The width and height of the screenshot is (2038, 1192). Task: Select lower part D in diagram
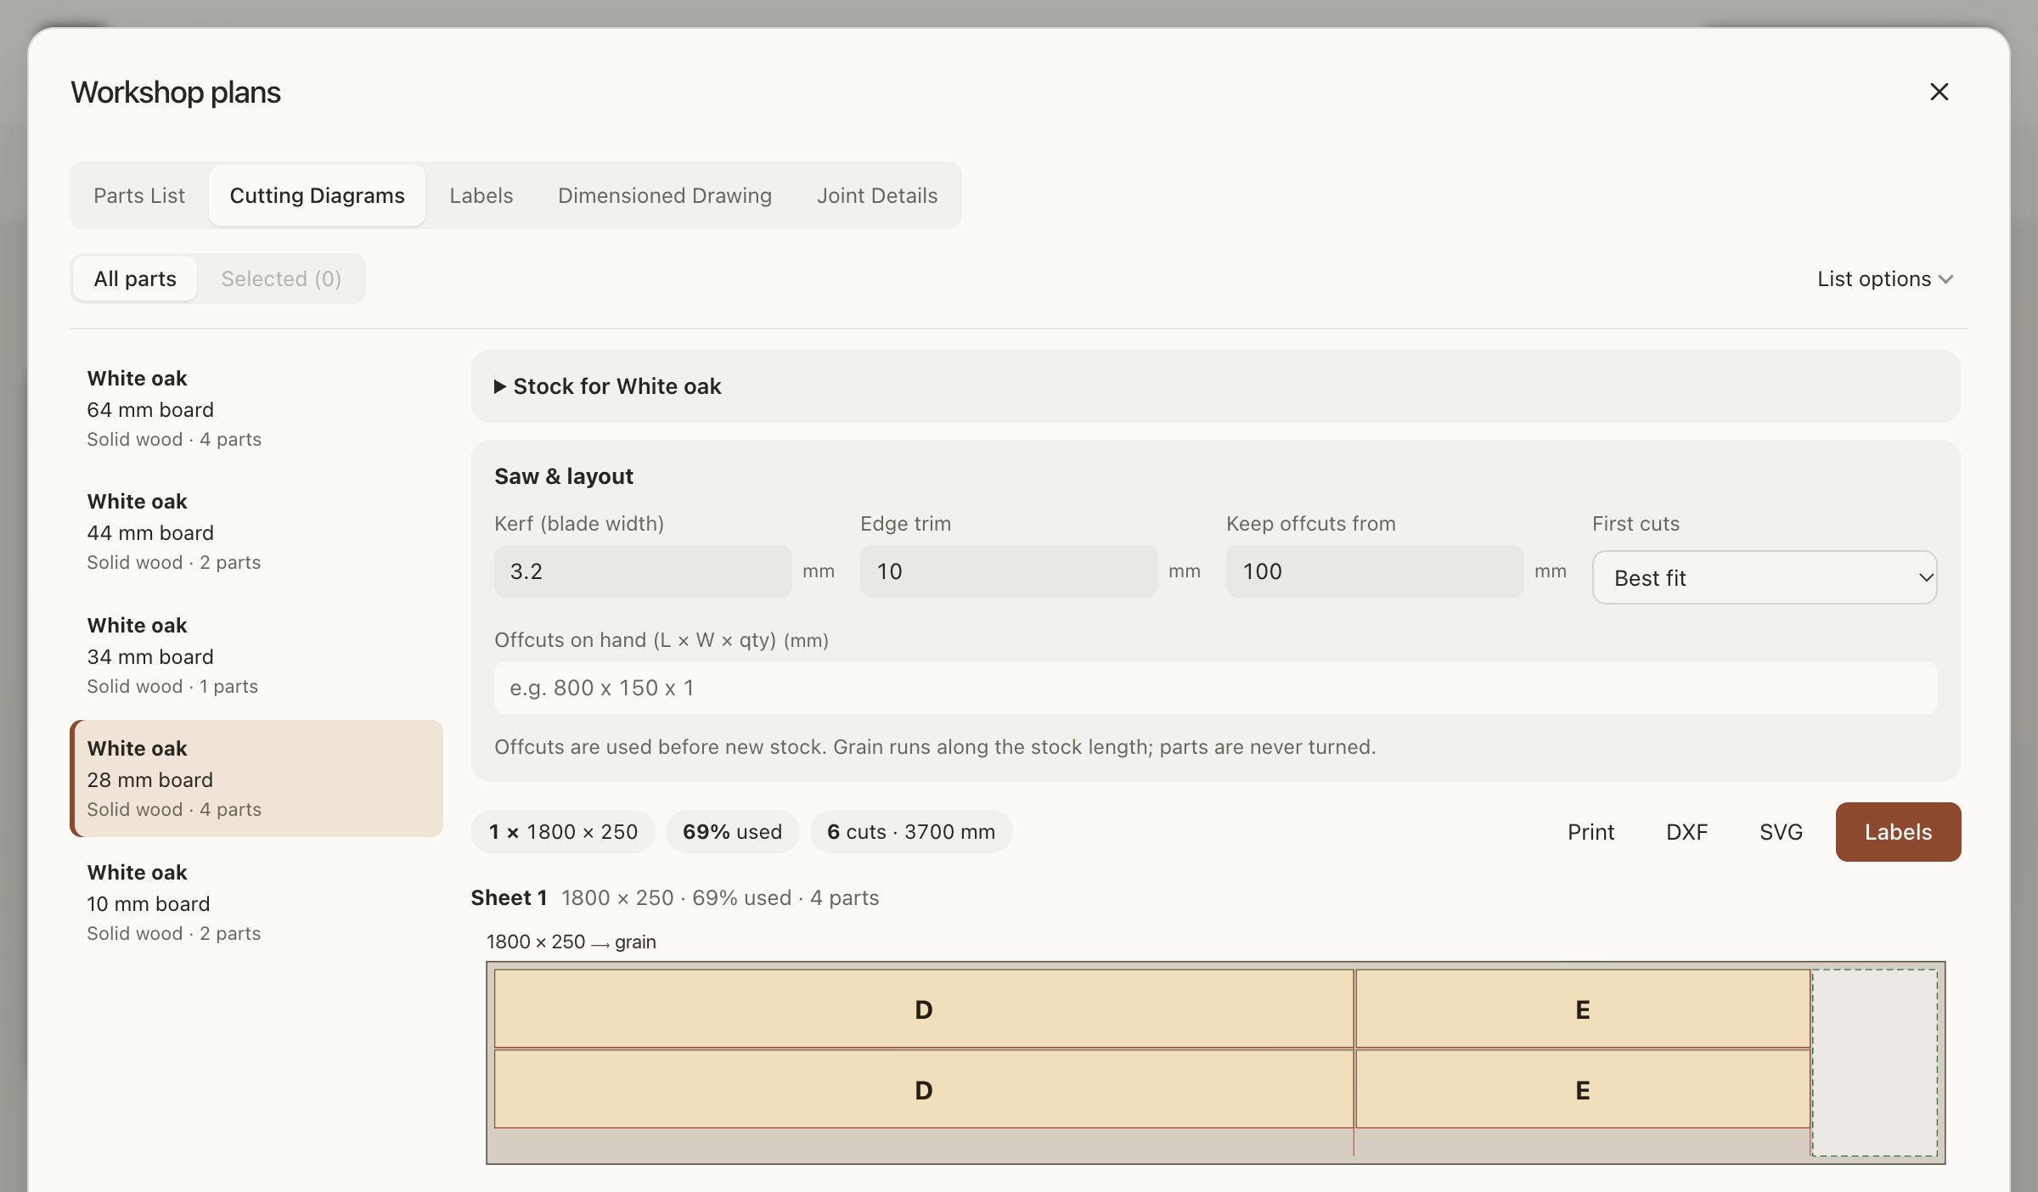click(x=924, y=1089)
